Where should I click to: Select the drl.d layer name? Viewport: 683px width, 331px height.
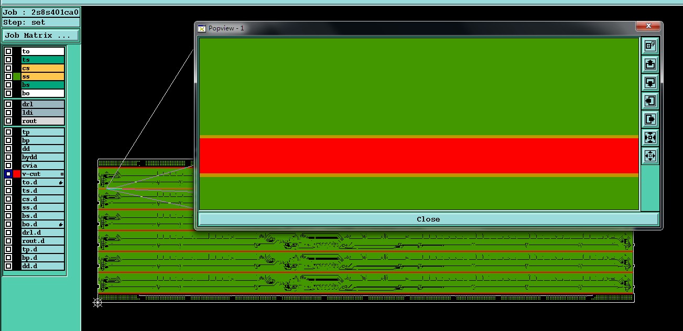(x=43, y=233)
